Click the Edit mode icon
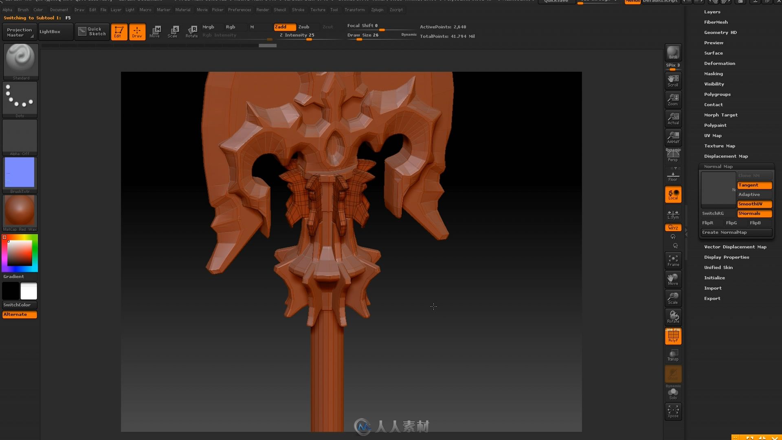 coord(118,31)
